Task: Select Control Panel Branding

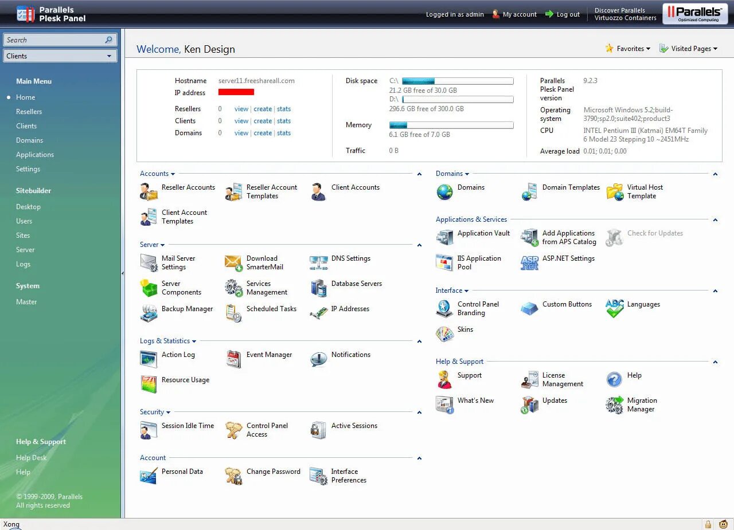Action: (x=478, y=308)
